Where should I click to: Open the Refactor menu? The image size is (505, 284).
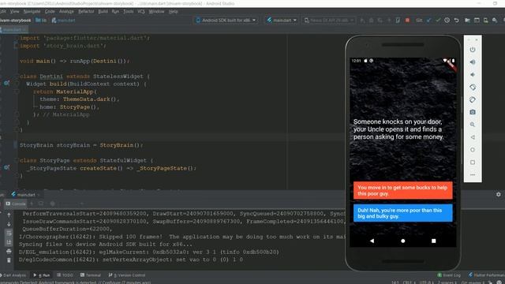86,11
